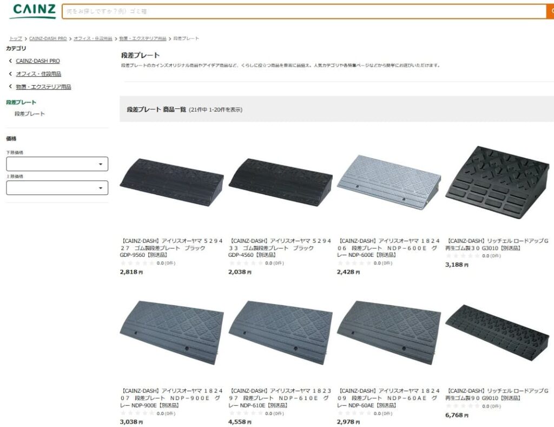
Task: Open ロードアップG G3010 product image
Action: [x=497, y=182]
